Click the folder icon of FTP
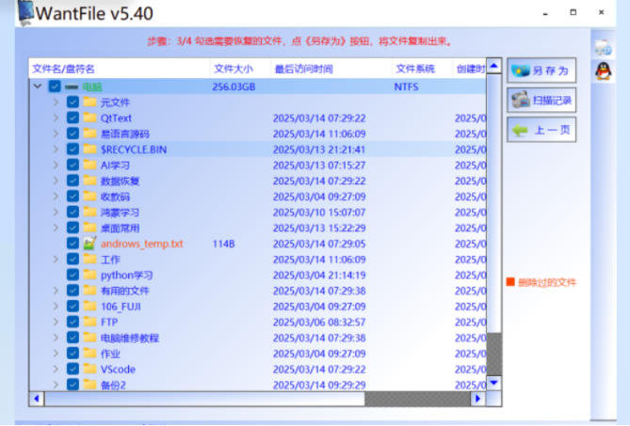The height and width of the screenshot is (426, 630). coord(90,322)
